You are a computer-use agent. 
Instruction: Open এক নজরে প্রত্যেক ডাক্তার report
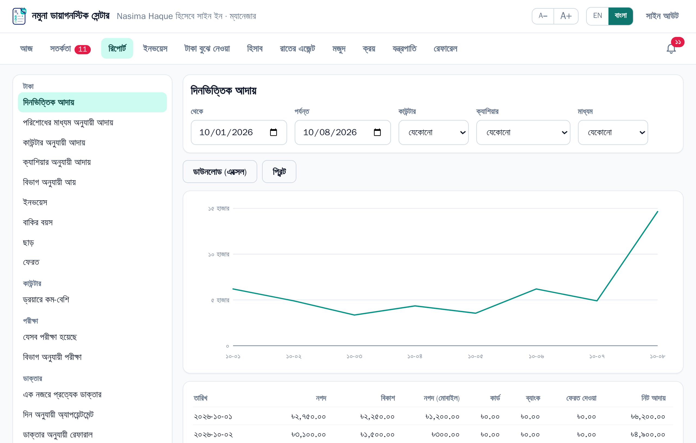(92, 394)
